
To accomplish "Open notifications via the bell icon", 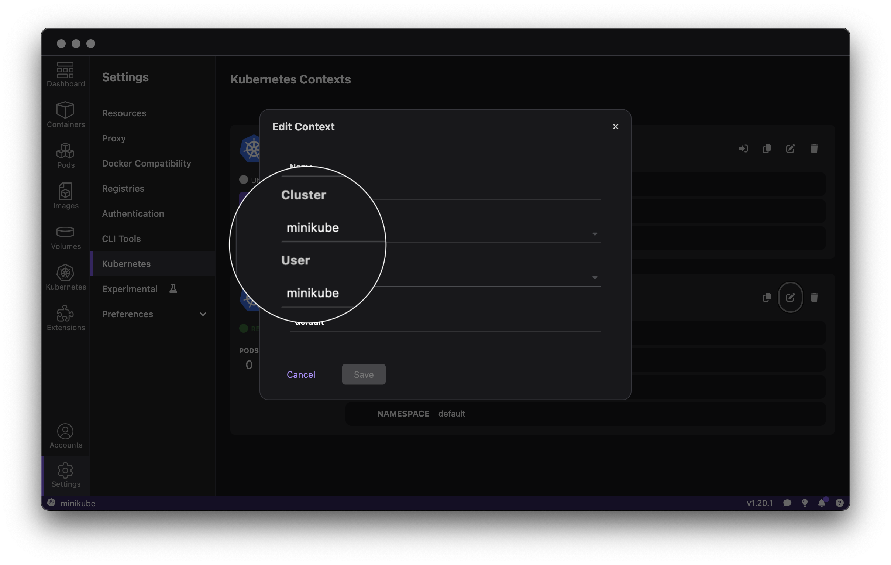I will 822,503.
